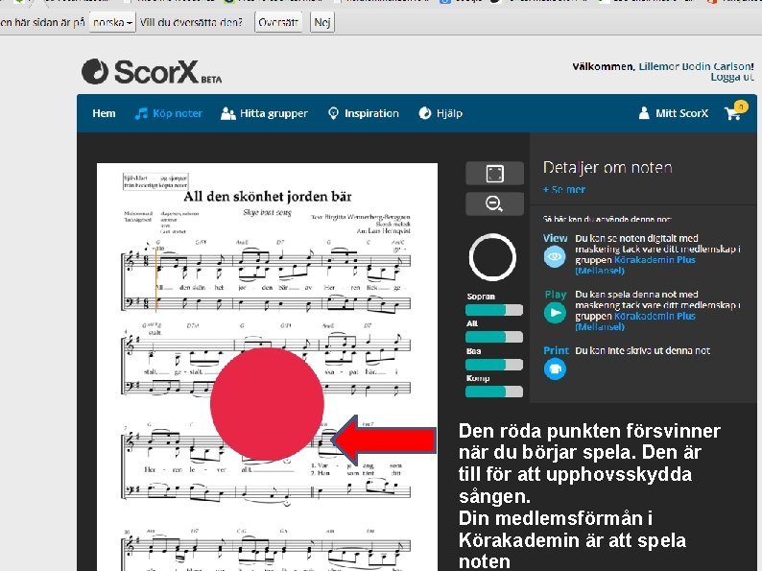Open Lillemor Bodin Carlson profile link
Image resolution: width=762 pixels, height=571 pixels.
pyautogui.click(x=696, y=66)
